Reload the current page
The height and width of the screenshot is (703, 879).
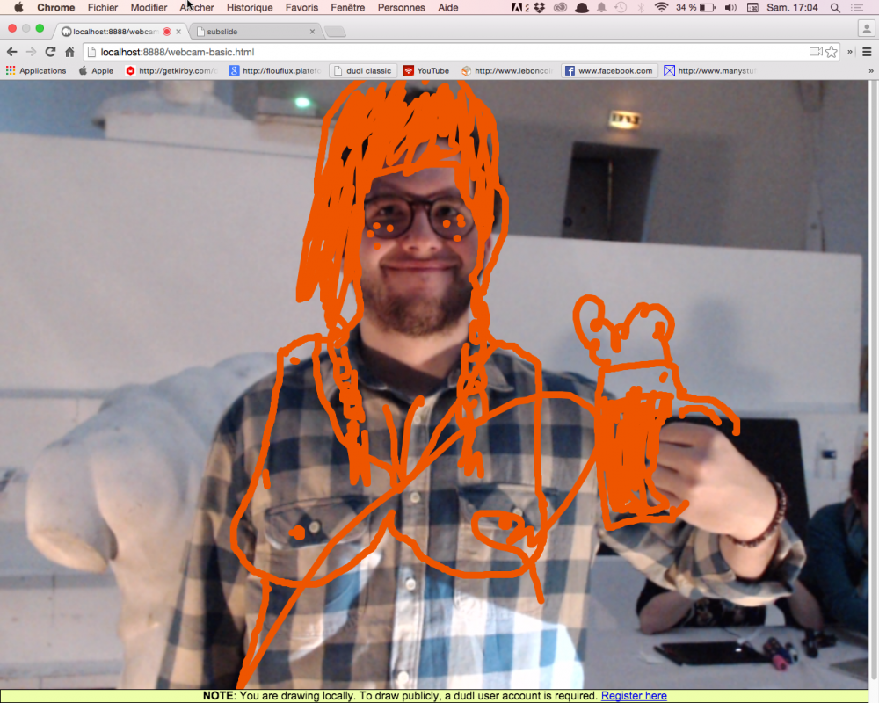click(50, 52)
